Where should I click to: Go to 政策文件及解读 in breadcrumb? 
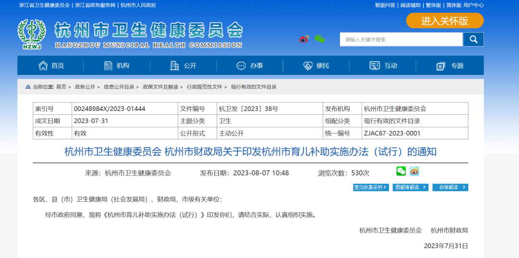[161, 87]
